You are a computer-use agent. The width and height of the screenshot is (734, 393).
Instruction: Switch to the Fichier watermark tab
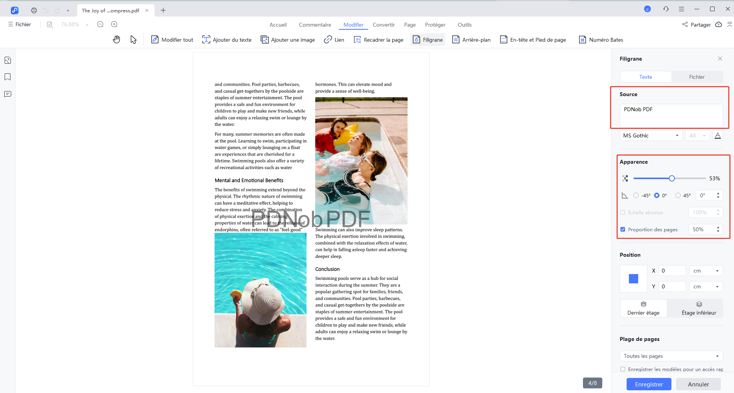(697, 76)
